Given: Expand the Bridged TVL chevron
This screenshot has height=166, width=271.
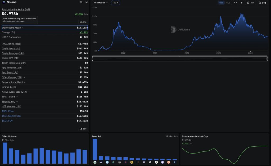Looking at the screenshot, I should pos(17,102).
